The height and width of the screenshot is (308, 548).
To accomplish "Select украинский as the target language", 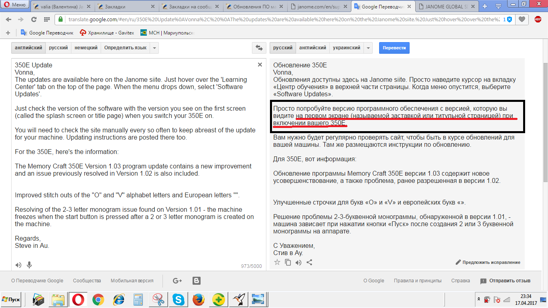I will tap(347, 48).
